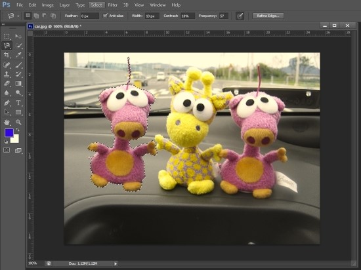Click the Doc size status text

point(83,263)
